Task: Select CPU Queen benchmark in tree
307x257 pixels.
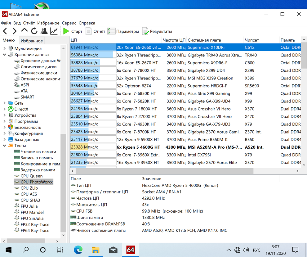Action: 31,176
